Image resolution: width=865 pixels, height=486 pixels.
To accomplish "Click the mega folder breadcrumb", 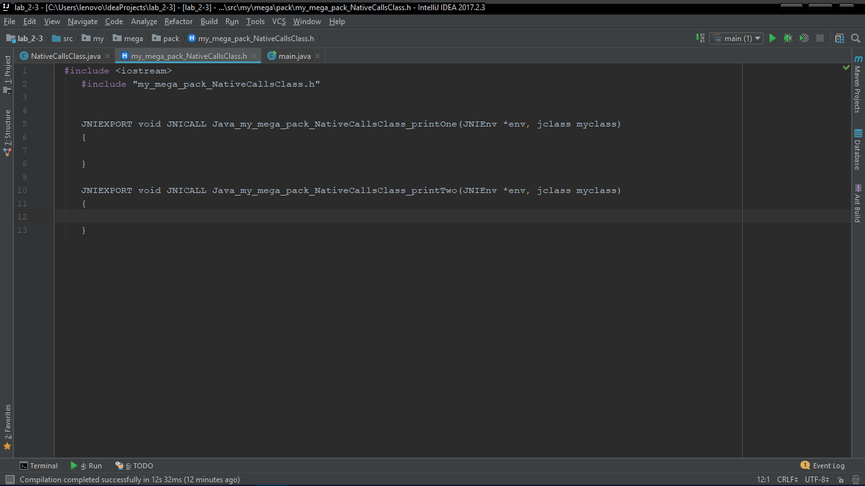I will coord(129,38).
